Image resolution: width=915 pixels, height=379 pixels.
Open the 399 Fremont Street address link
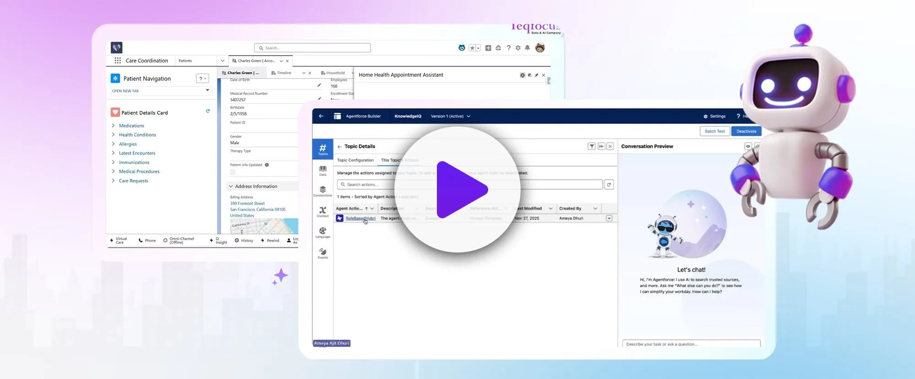pos(248,204)
